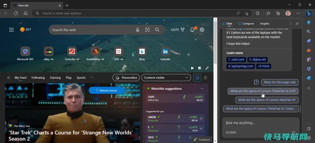
Task: Open sidebar Shopping tag icon
Action: pos(309,41)
